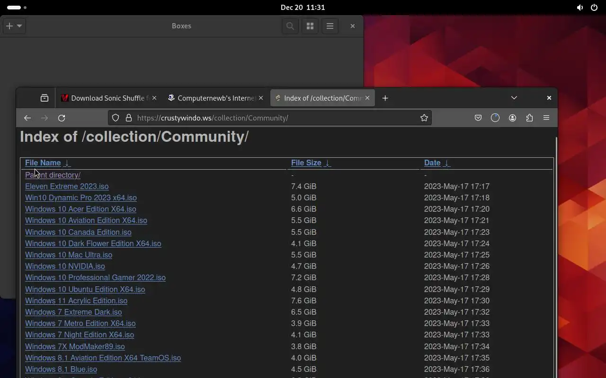The height and width of the screenshot is (378, 606).
Task: Close the Firefox window
Action: (x=549, y=98)
